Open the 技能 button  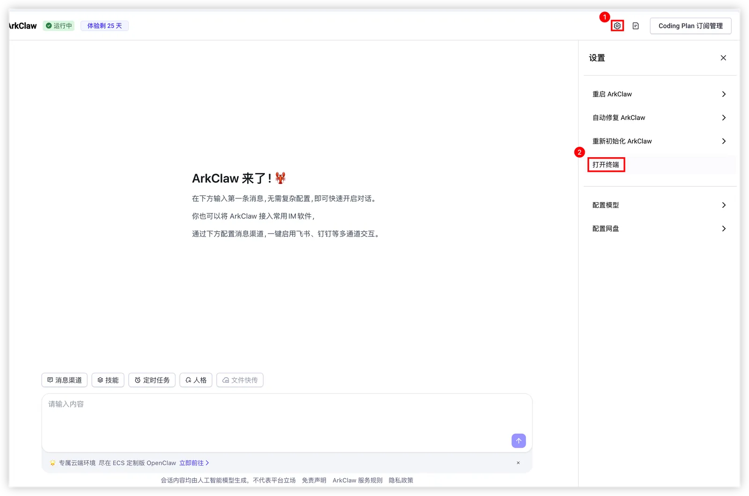pyautogui.click(x=108, y=380)
